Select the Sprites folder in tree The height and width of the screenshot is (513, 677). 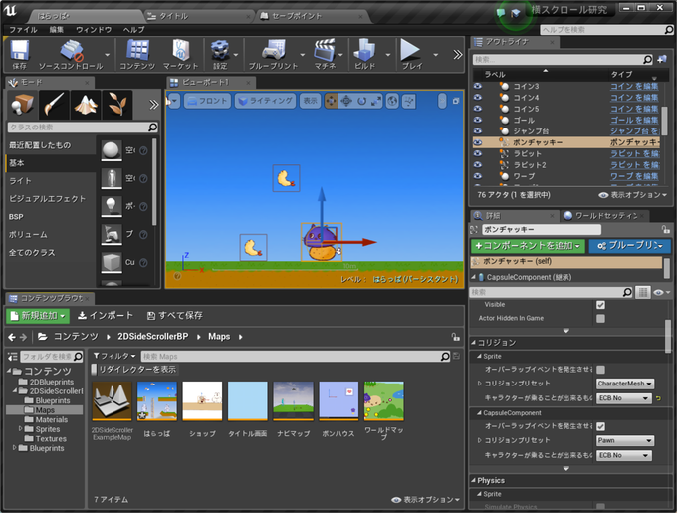[x=48, y=429]
